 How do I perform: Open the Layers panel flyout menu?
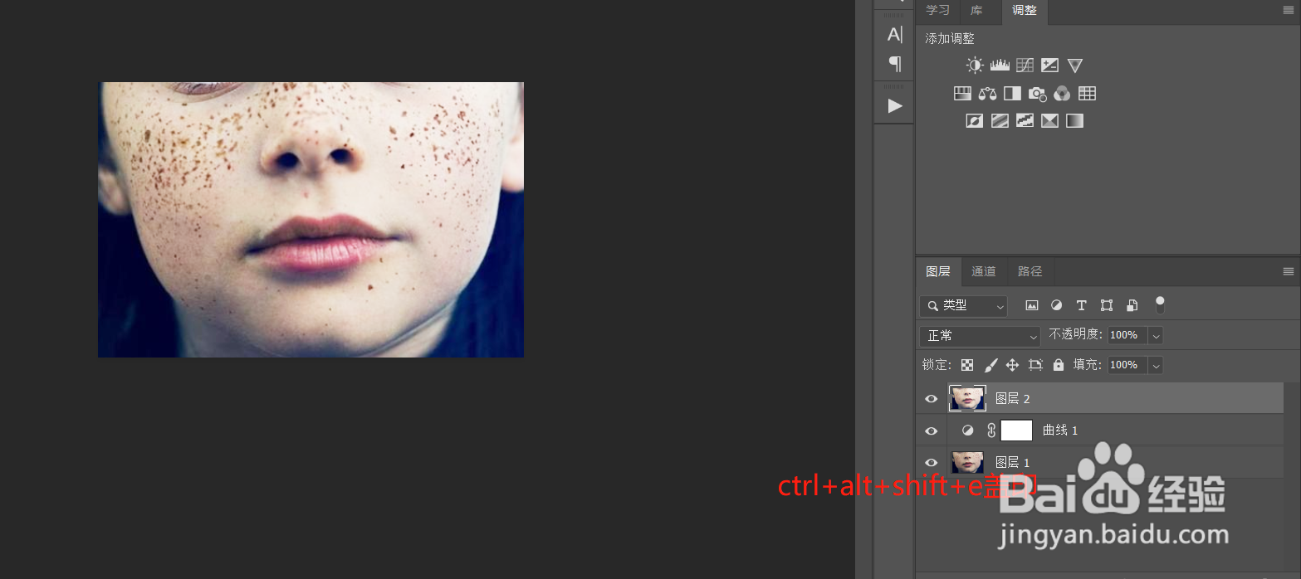(1289, 271)
